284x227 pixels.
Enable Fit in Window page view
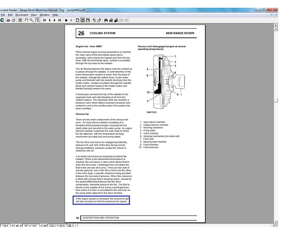[82, 20]
